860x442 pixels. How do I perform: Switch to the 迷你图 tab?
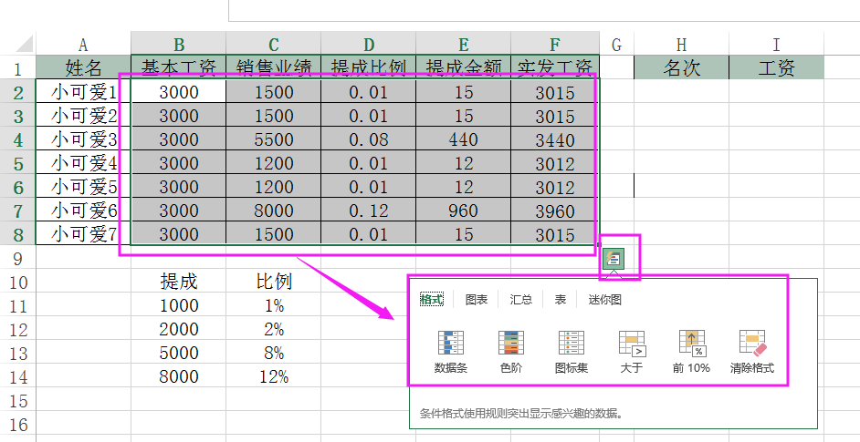point(605,300)
